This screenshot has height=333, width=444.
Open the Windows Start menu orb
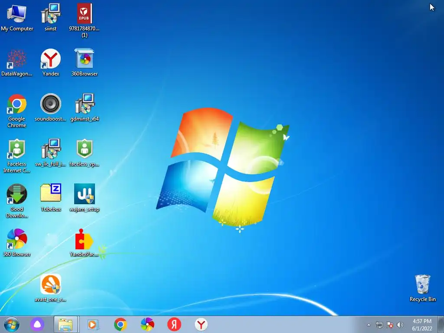(12, 324)
